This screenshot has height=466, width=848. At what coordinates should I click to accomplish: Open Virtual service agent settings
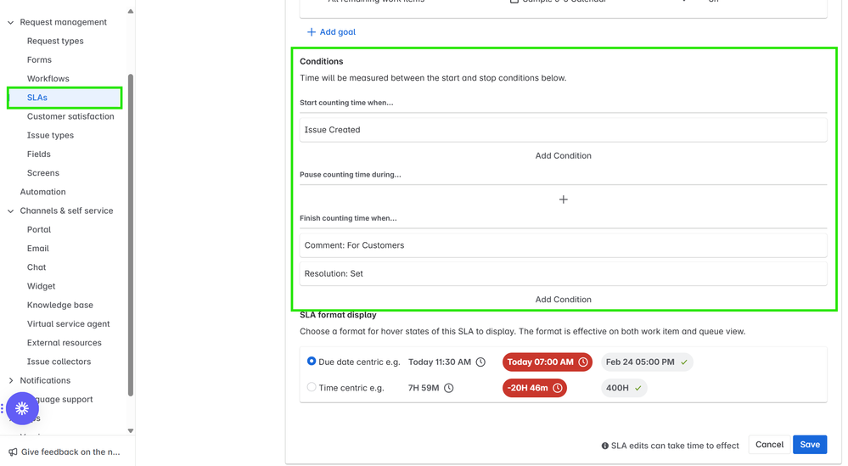pyautogui.click(x=68, y=324)
